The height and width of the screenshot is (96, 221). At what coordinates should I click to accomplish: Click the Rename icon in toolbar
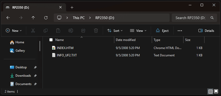(71, 31)
